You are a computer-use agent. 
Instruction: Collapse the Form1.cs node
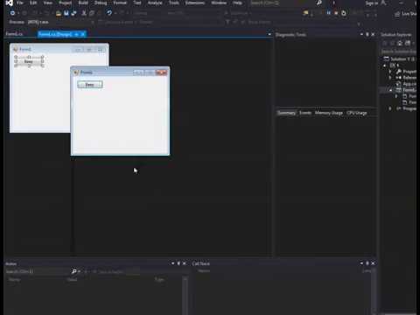(x=390, y=90)
